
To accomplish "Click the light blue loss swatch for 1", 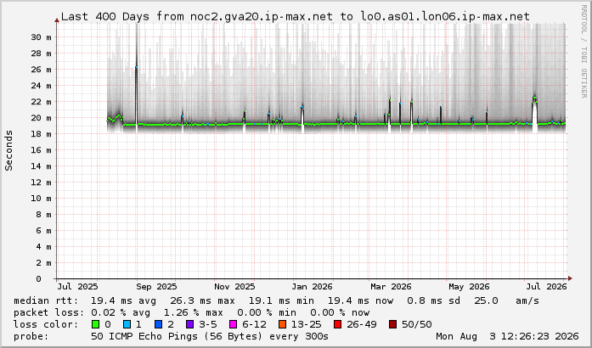I will 127,324.
